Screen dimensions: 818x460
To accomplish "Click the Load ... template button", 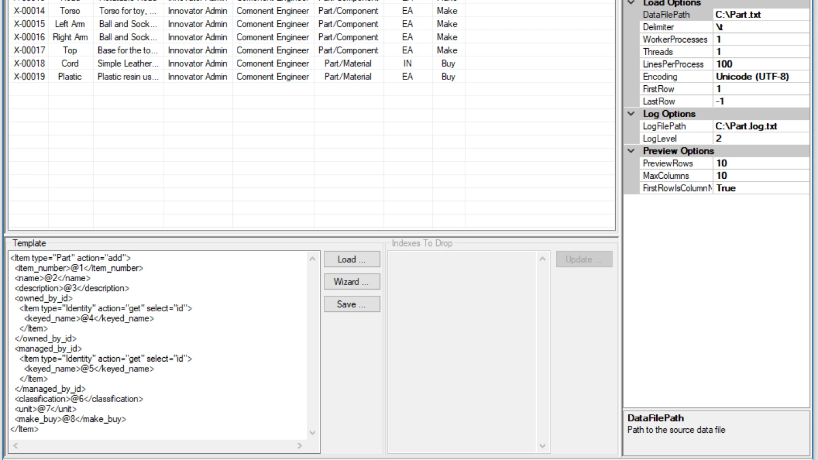I will 352,260.
